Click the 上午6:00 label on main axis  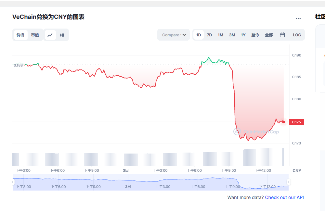(x=194, y=170)
